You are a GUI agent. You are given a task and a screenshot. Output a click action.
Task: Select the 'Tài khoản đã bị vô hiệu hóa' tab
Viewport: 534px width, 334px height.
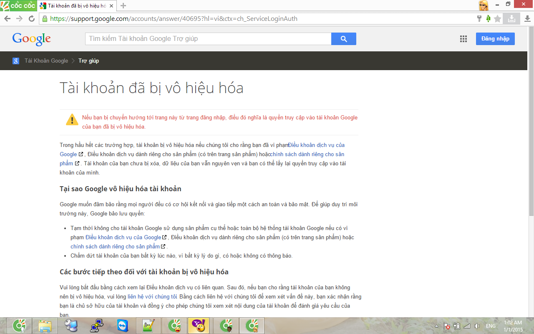click(77, 6)
